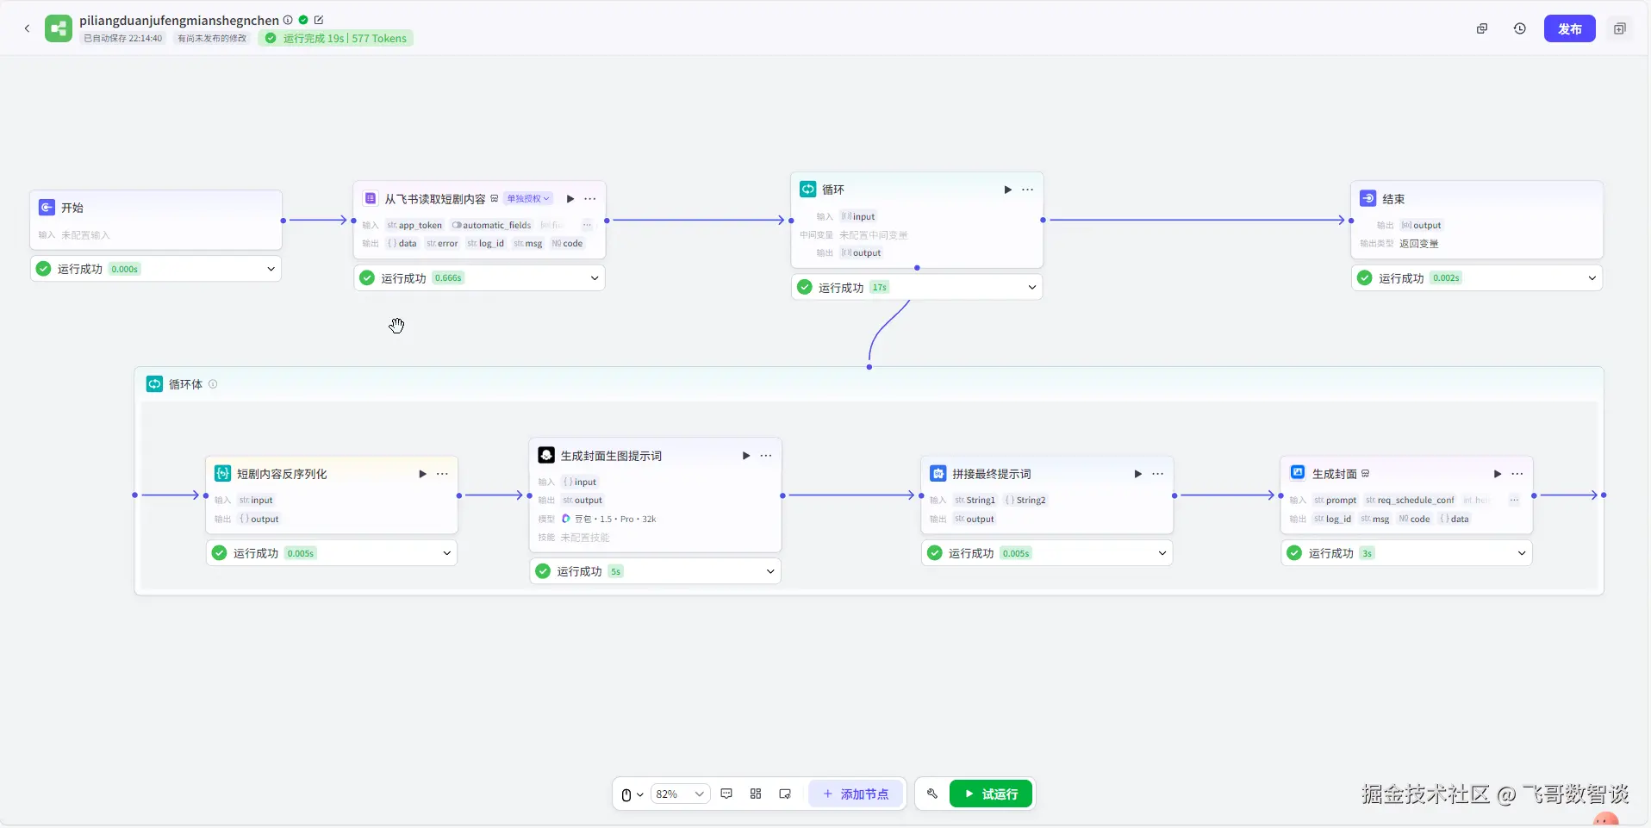The width and height of the screenshot is (1651, 828).
Task: Click the 短剧内容反序列化 node code icon
Action: click(222, 473)
